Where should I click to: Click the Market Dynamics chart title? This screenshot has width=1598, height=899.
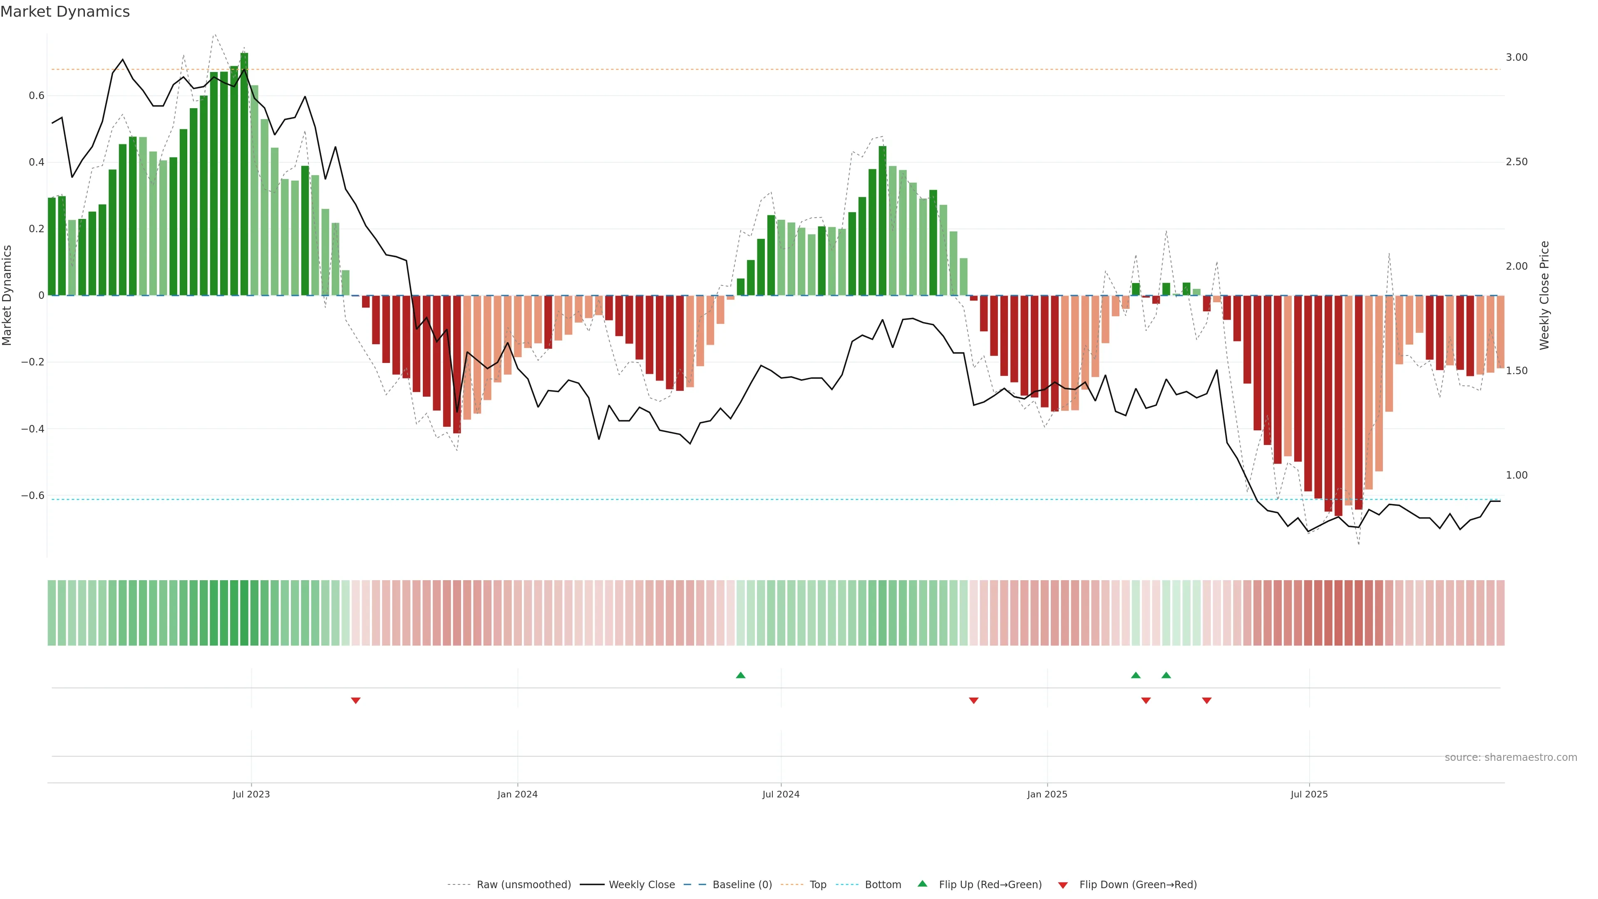pyautogui.click(x=65, y=12)
